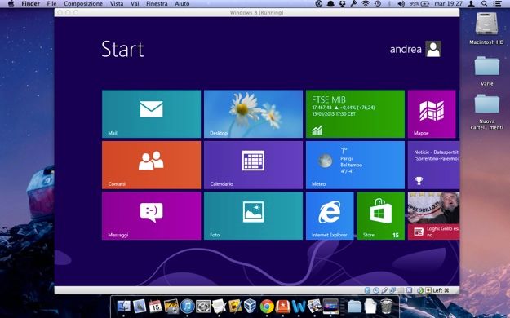This screenshot has width=510, height=318.
Task: Open the Store tile
Action: pyautogui.click(x=380, y=216)
